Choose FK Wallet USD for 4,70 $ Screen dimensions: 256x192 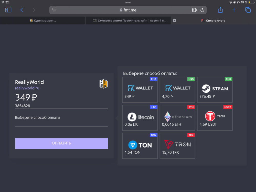tap(177, 90)
